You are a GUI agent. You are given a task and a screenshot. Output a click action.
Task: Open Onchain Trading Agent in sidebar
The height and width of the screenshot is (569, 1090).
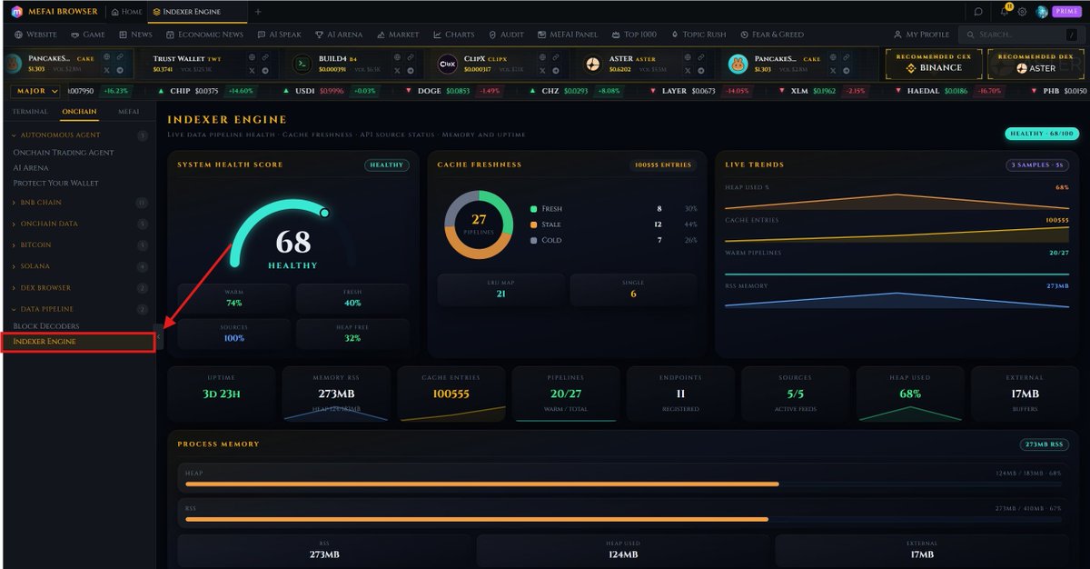[x=64, y=153]
